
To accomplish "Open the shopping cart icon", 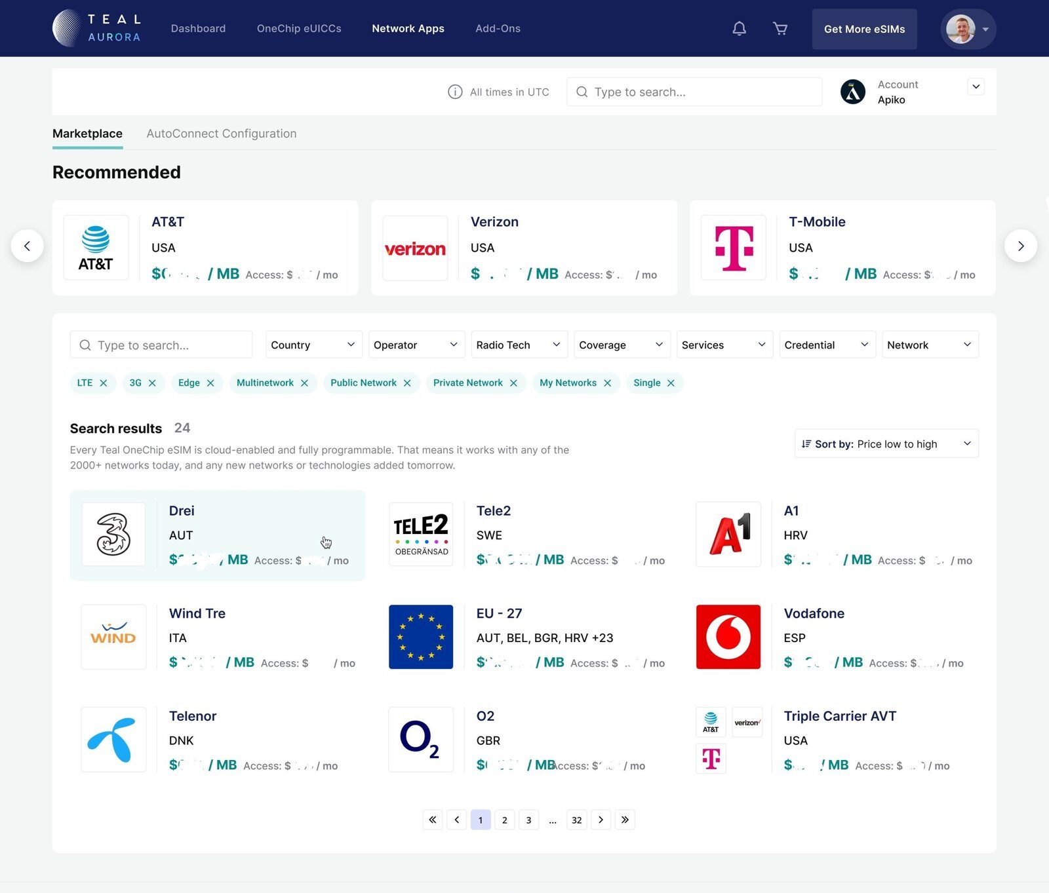I will tap(780, 29).
